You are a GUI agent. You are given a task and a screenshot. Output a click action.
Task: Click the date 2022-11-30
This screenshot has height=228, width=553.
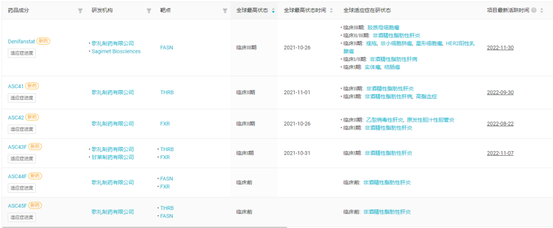[x=500, y=47]
